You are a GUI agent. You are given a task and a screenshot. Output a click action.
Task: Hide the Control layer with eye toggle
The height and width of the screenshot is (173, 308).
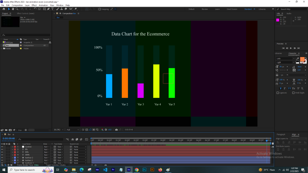click(2, 147)
